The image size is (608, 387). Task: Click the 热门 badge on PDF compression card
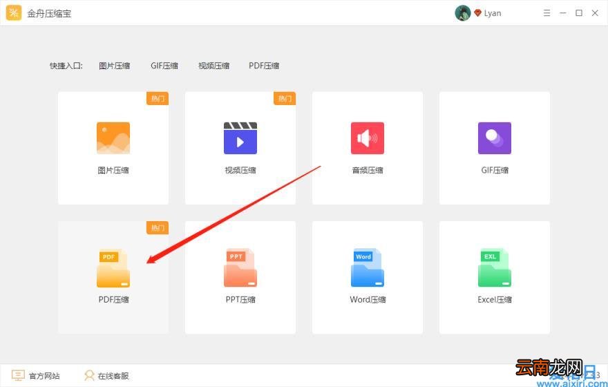click(158, 227)
